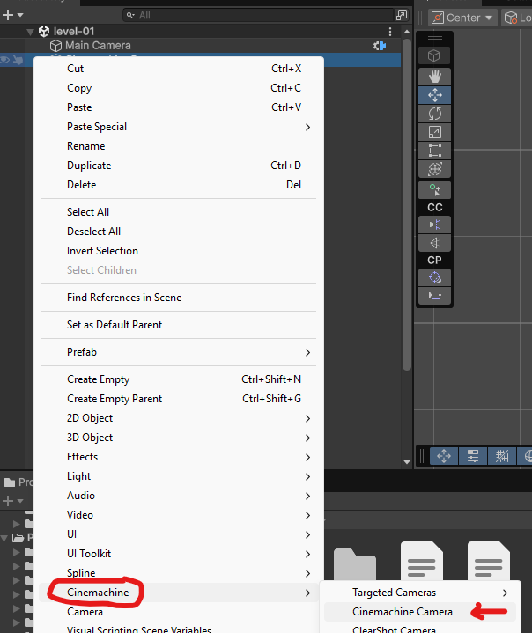Expand the Prefab submenu
The height and width of the screenshot is (633, 532).
pyautogui.click(x=179, y=352)
